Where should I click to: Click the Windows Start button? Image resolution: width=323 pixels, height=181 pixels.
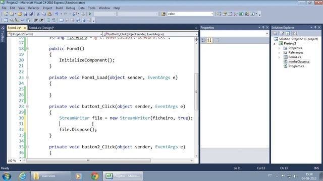tap(7, 176)
